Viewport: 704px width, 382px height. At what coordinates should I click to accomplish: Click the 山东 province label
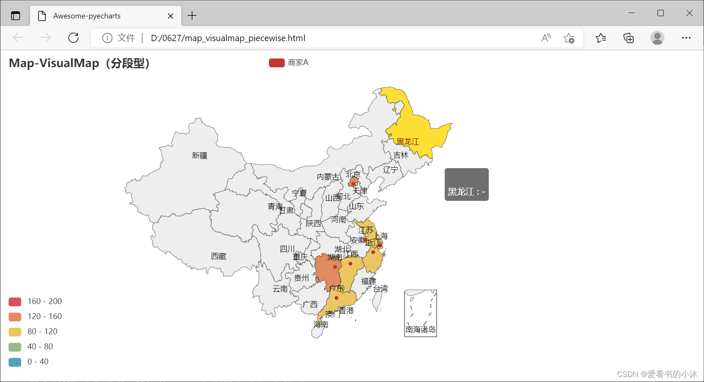point(357,206)
